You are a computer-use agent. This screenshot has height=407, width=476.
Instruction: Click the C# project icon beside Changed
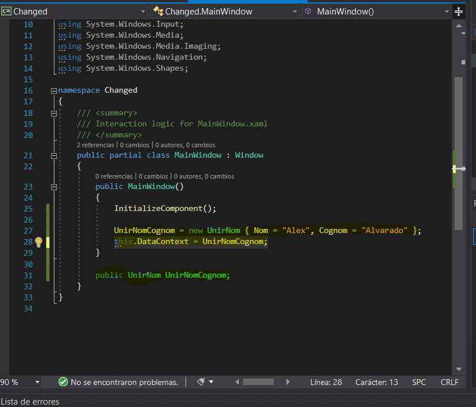tap(7, 12)
